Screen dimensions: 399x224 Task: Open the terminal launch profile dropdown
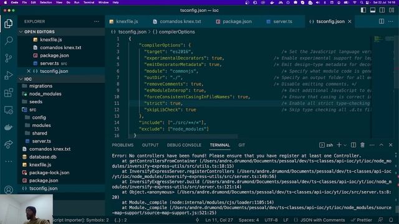coord(345,145)
